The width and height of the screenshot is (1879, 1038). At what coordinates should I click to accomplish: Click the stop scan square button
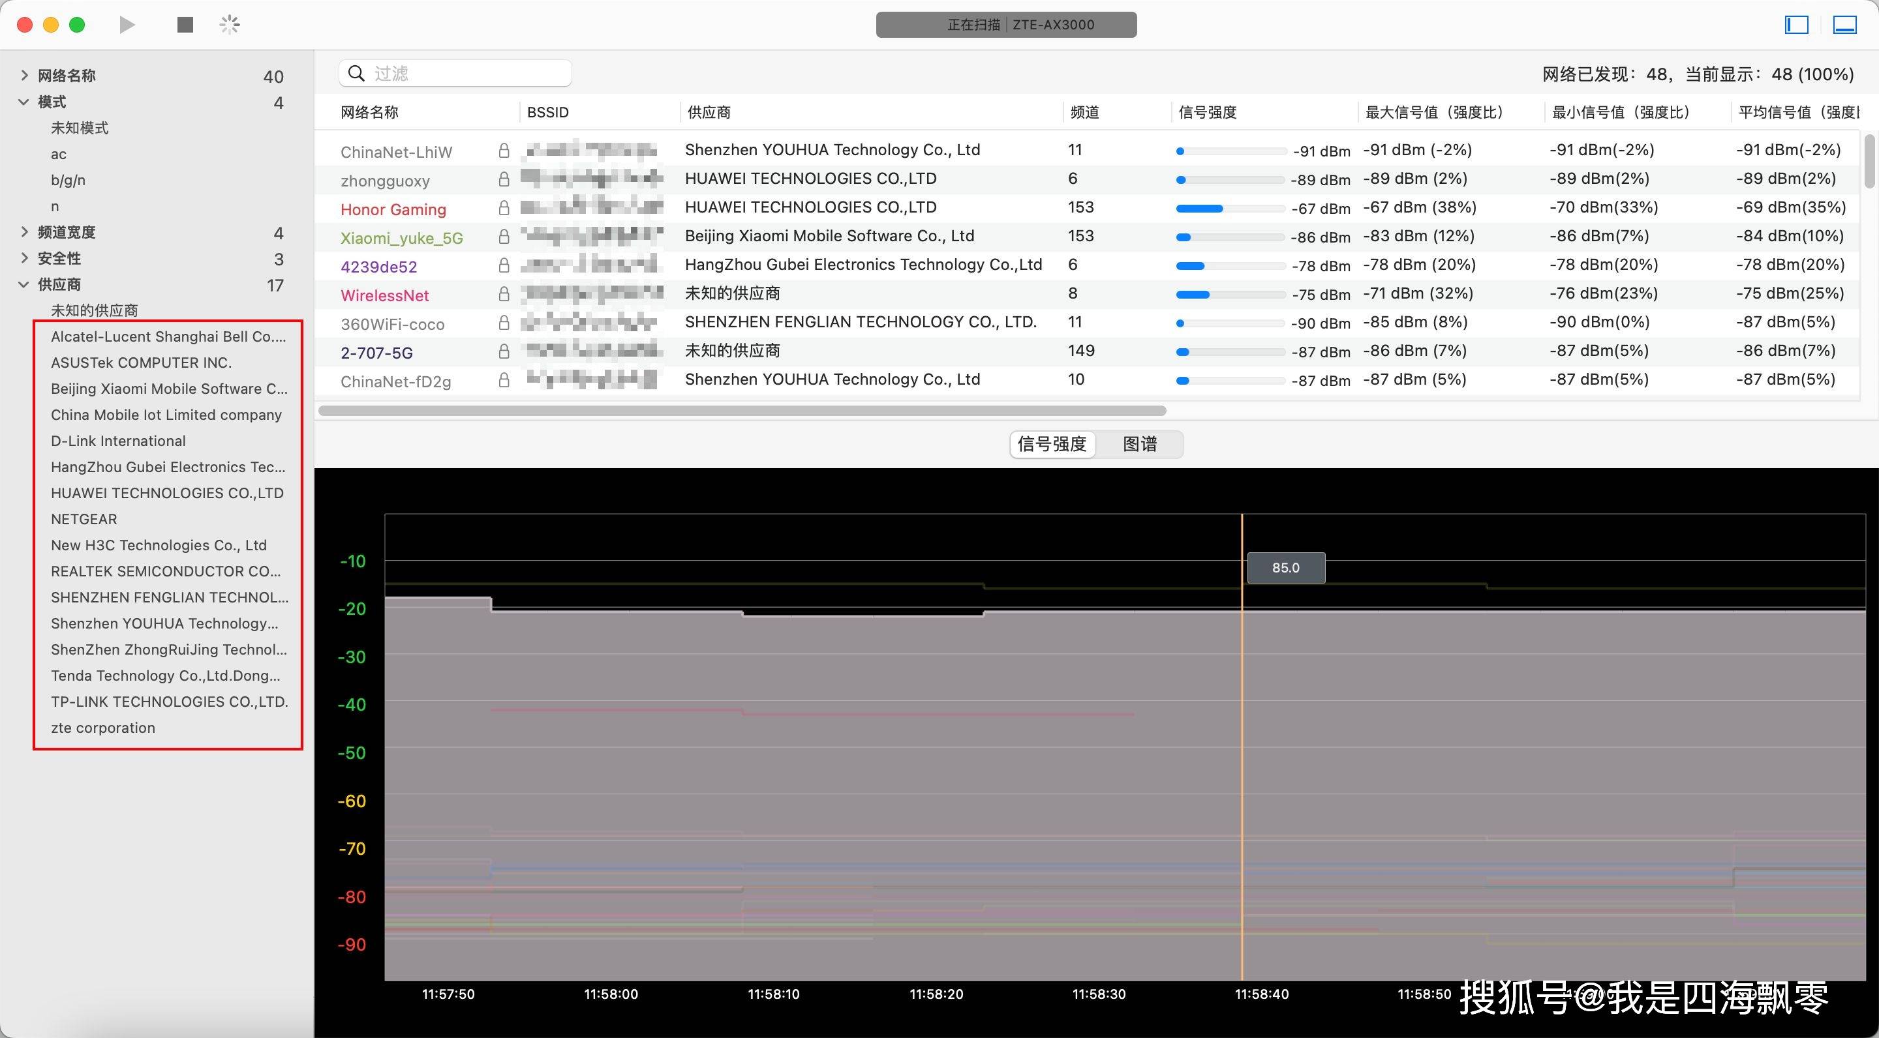tap(185, 25)
